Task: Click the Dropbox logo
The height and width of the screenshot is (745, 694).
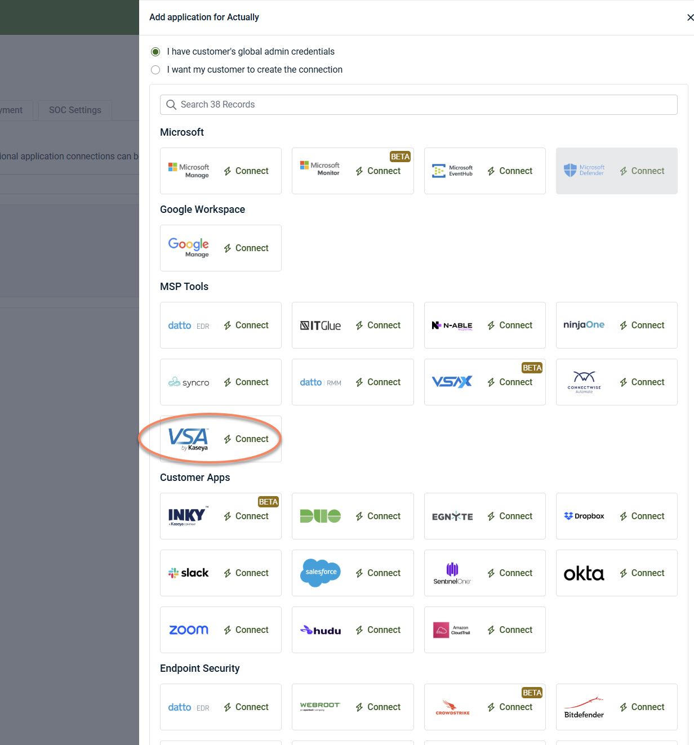Action: 584,516
